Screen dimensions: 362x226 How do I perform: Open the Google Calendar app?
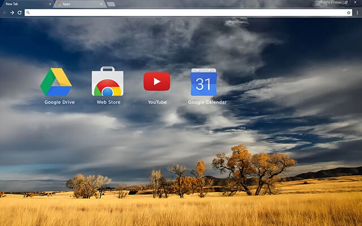coord(204,82)
